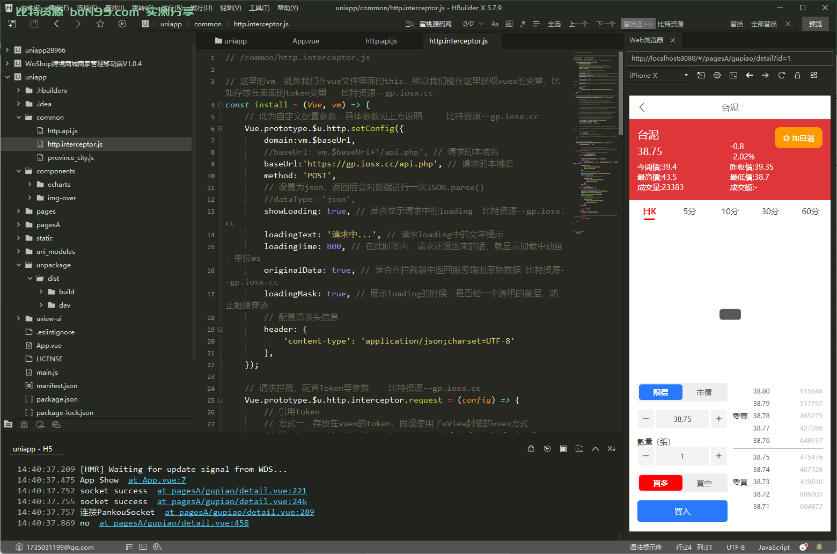Select the 限價 limit price option
This screenshot has height=554, width=837.
click(x=660, y=392)
